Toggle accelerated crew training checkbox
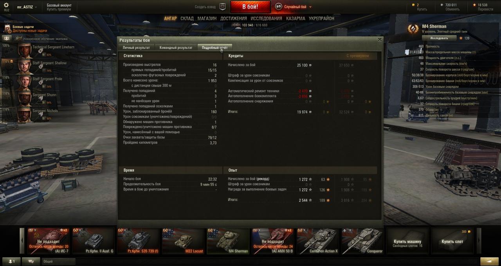Screen dimensions: 501x266 pos(18,39)
